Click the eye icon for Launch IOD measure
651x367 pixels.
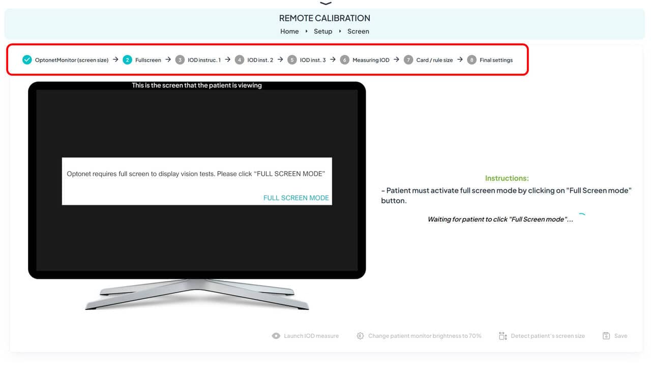[x=276, y=336]
